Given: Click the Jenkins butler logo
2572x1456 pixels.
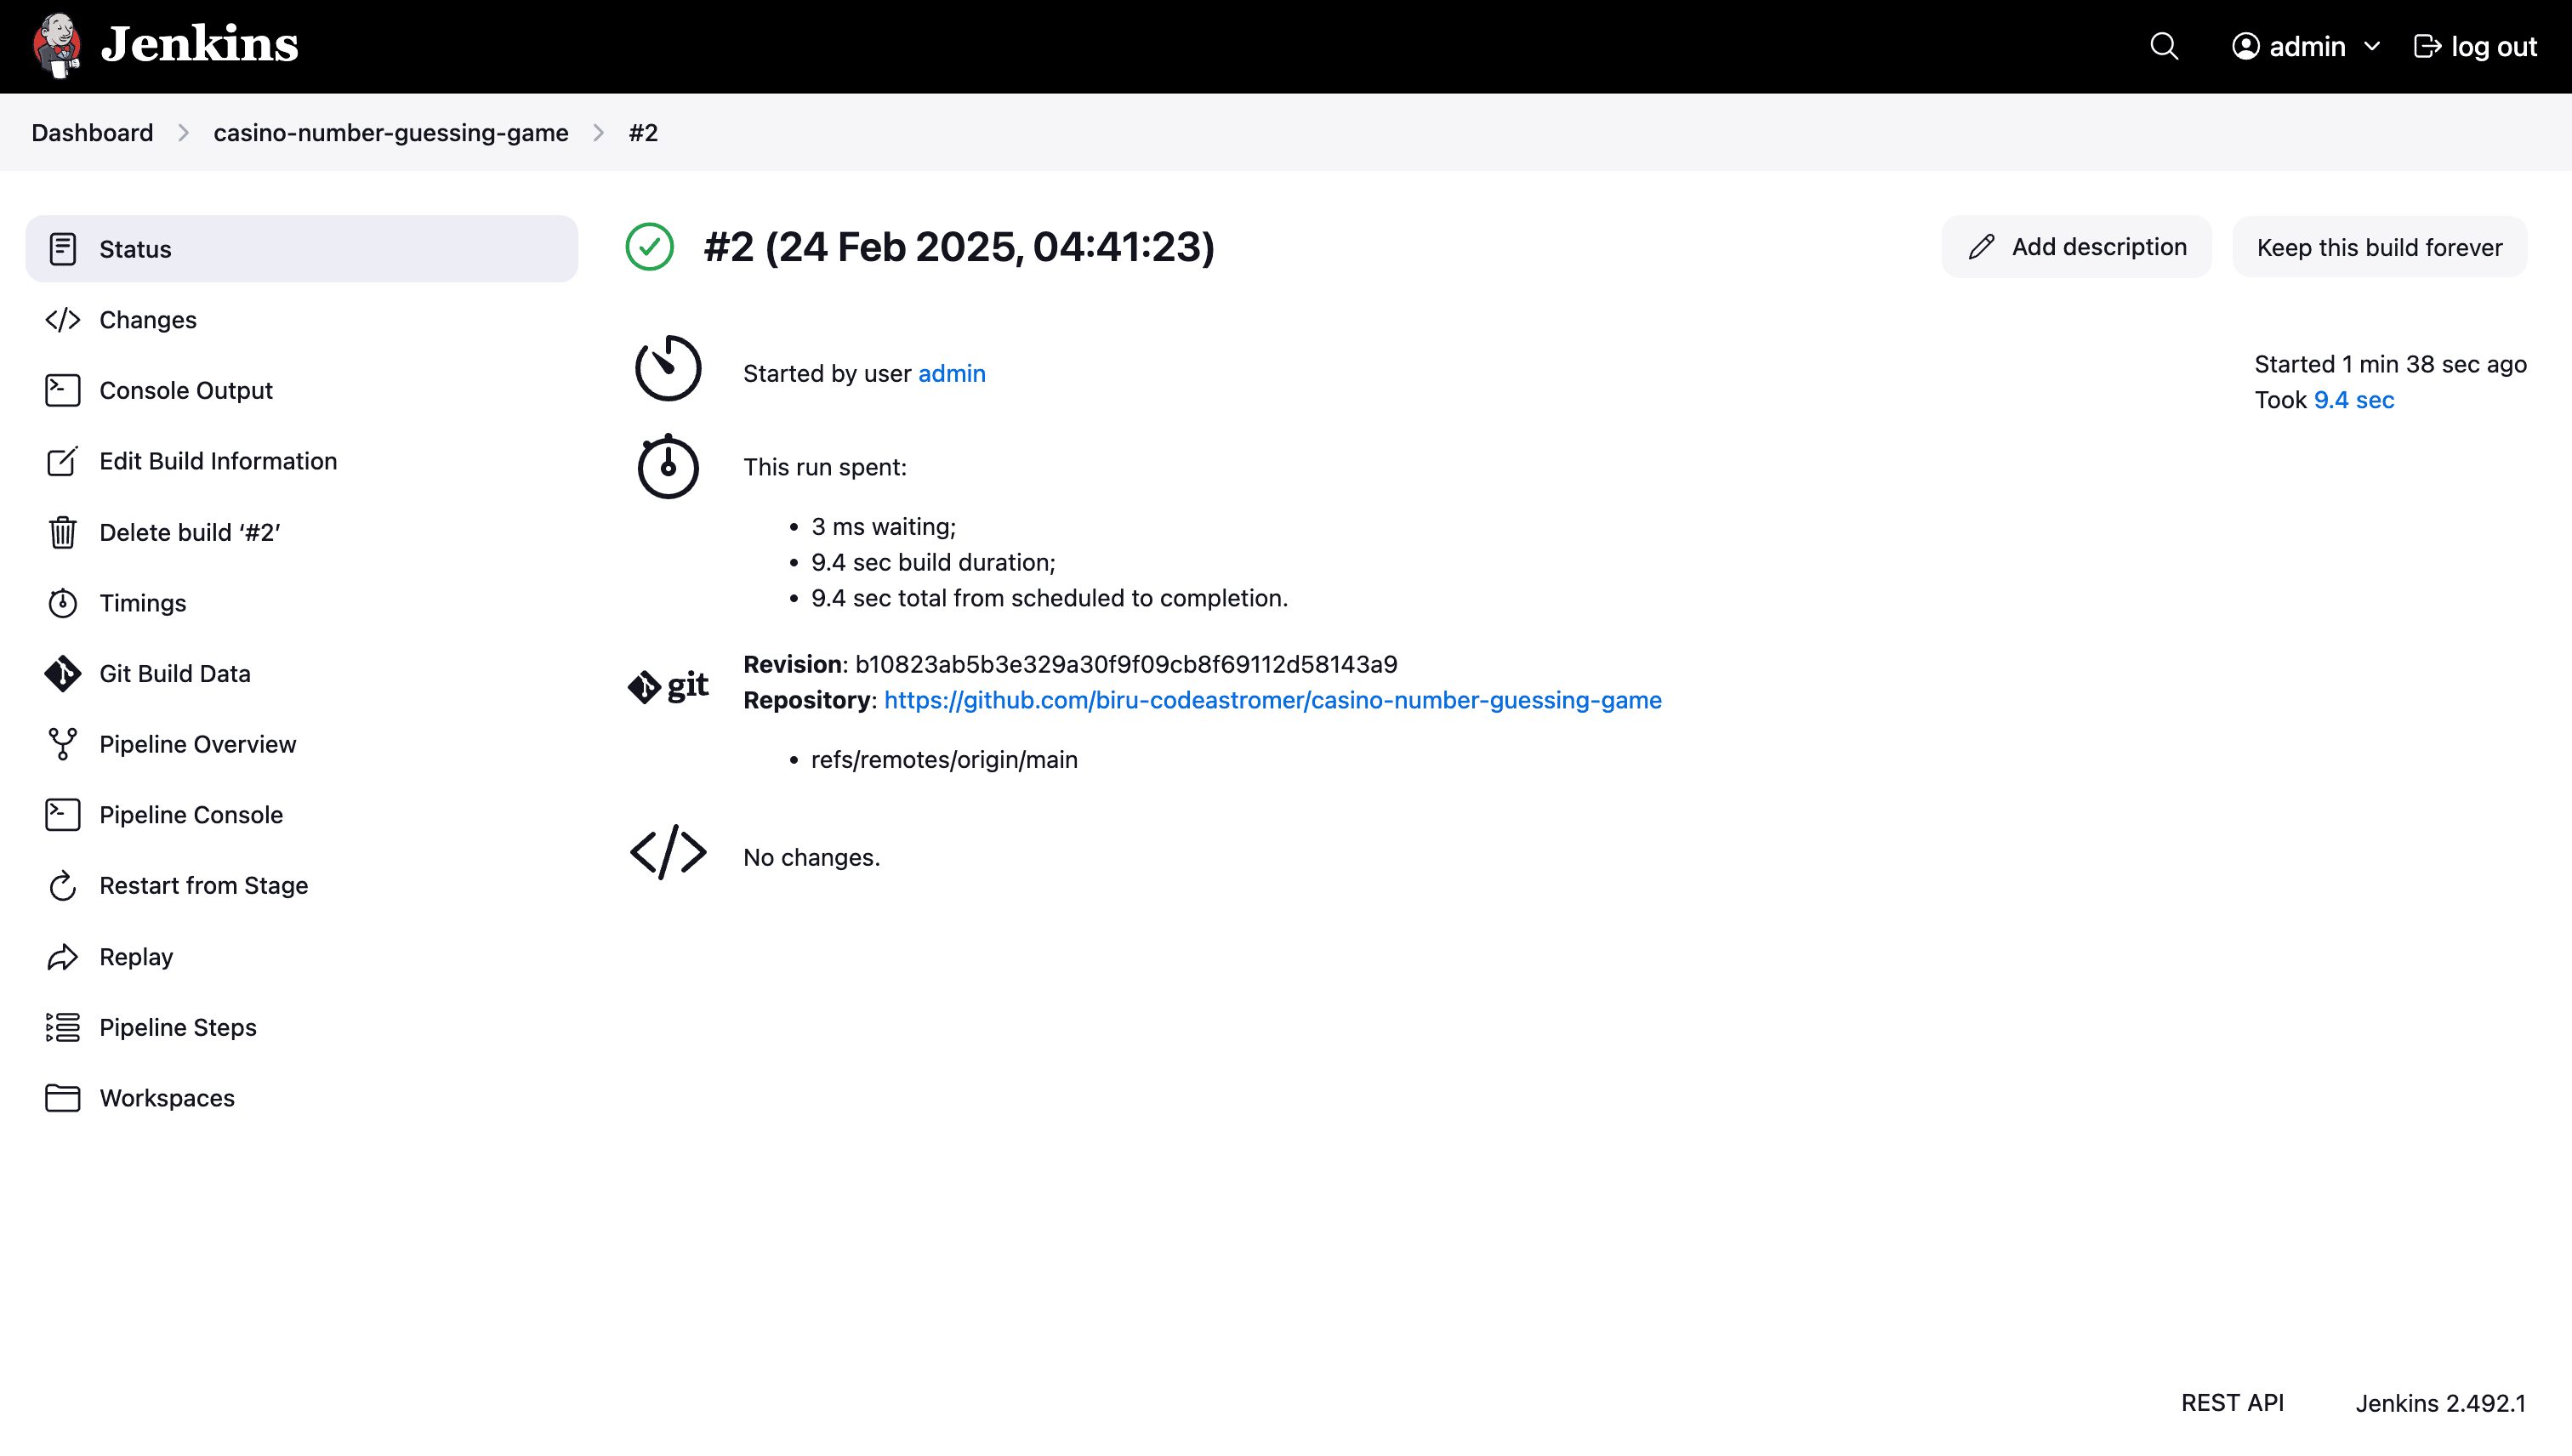Looking at the screenshot, I should 57,46.
